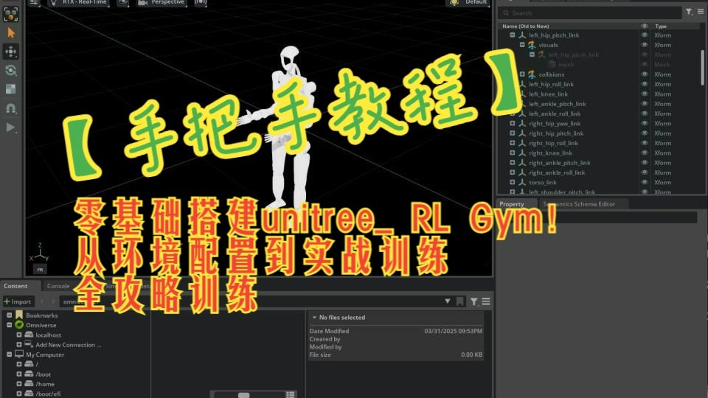Viewport: 708px width, 398px height.
Task: Collapse the visuals prim node
Action: (x=522, y=45)
